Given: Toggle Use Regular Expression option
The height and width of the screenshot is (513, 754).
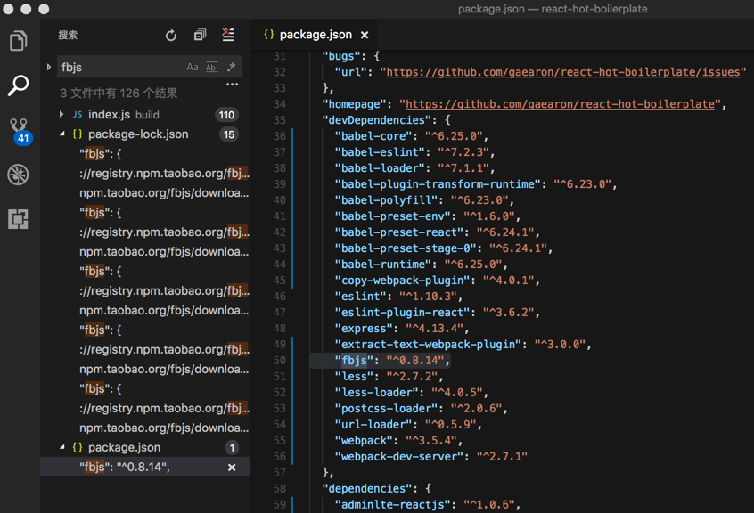Looking at the screenshot, I should (231, 68).
